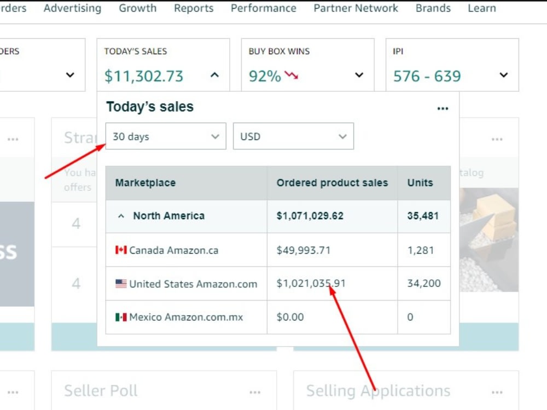
Task: Select the Canada Amazon.ca row
Action: click(x=278, y=250)
